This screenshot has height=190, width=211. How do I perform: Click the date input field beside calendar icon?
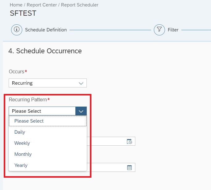point(111,167)
